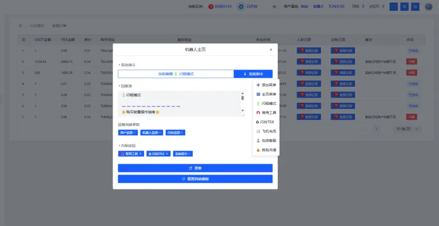Expand the 机器人信息 parameter dropdown
The image size is (439, 226).
151,132
